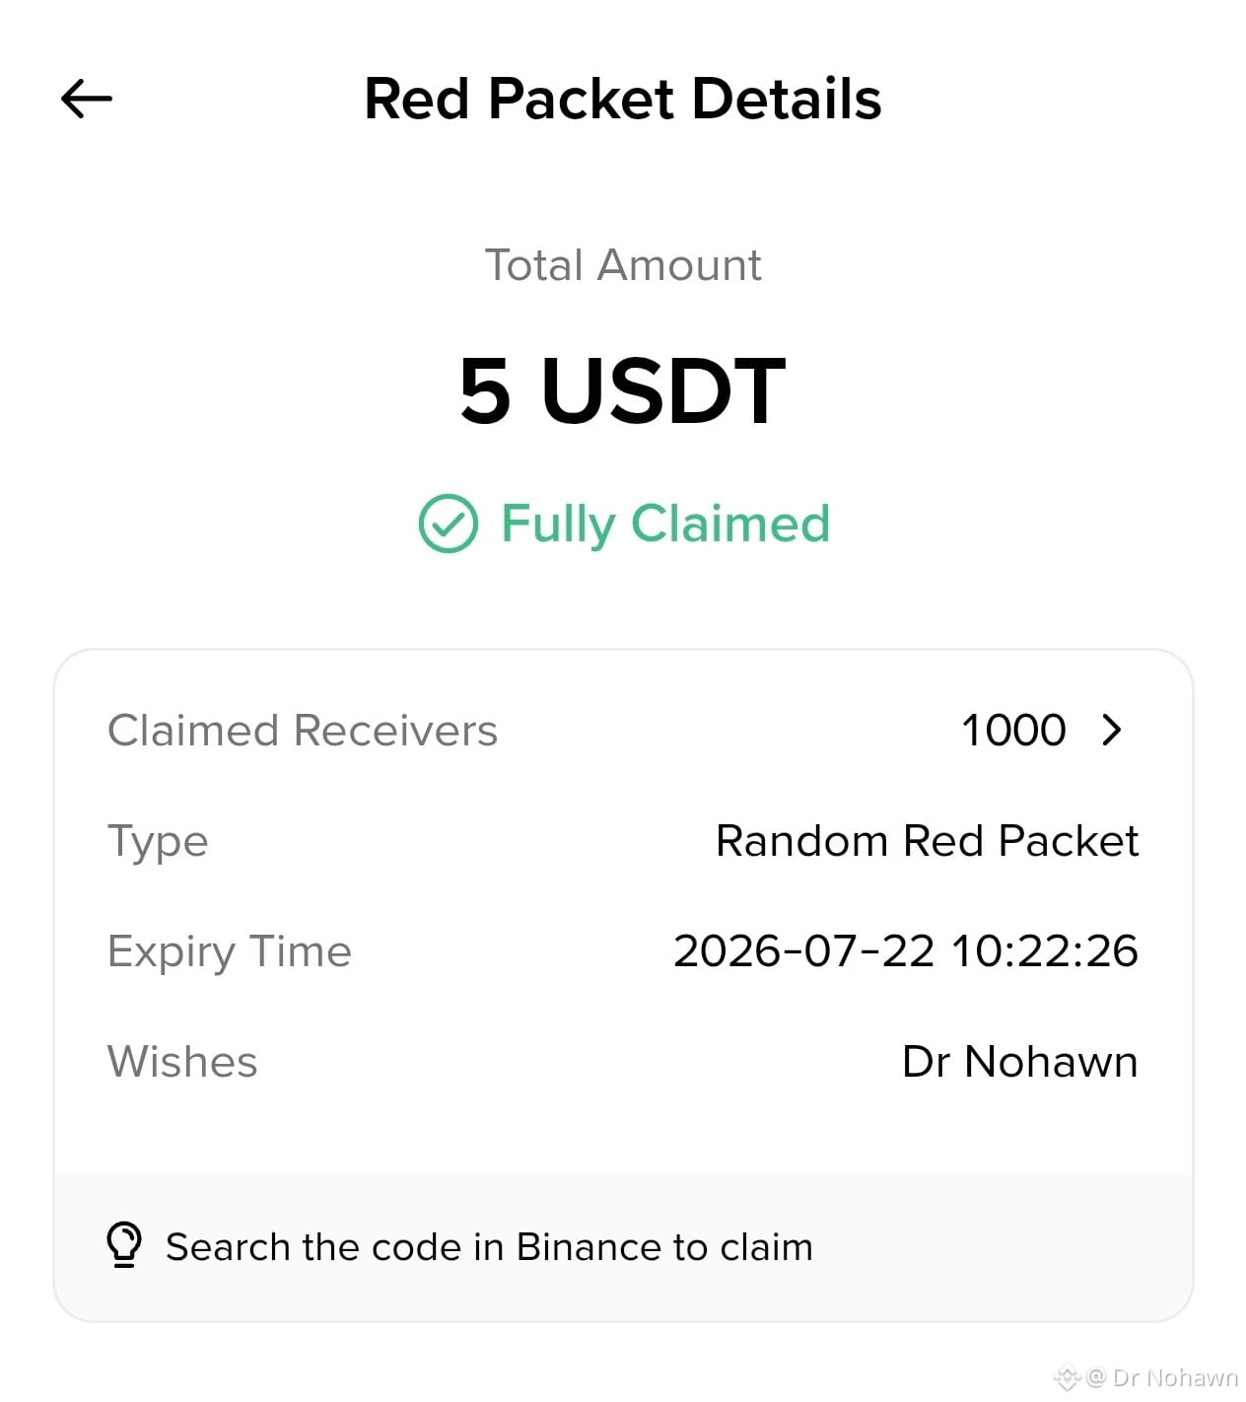Click the Red Packet Details title

coord(623,99)
